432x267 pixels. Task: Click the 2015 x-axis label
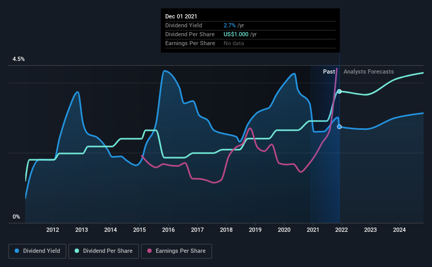pyautogui.click(x=139, y=230)
